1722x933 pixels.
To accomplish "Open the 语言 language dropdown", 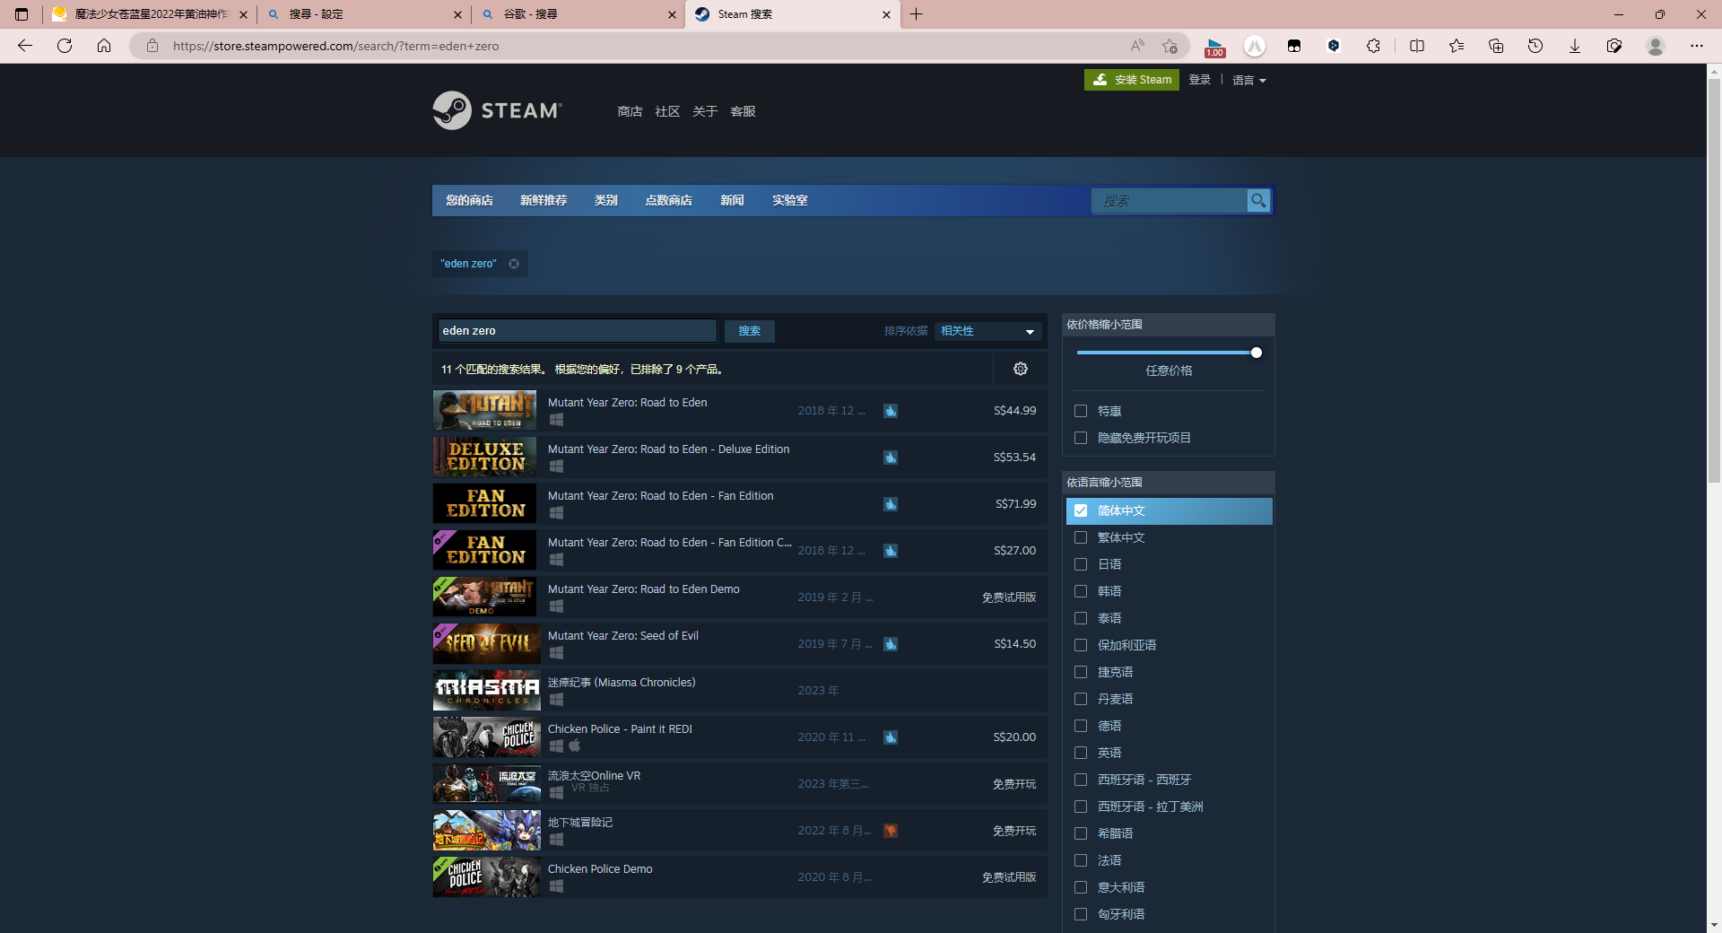I will pos(1248,80).
